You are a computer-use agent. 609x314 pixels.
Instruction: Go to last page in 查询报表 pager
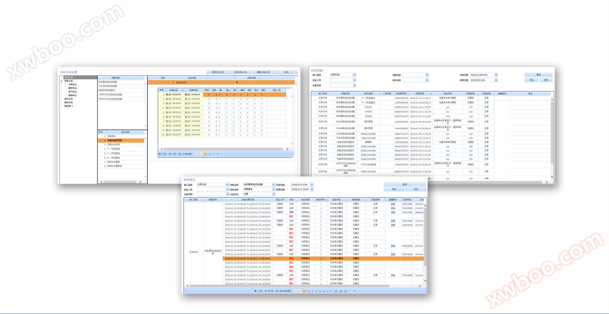(x=354, y=291)
